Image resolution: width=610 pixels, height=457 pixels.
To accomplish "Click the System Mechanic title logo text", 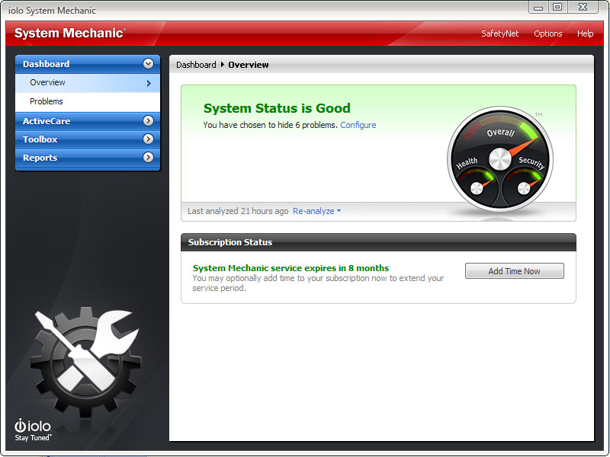I will pos(70,33).
